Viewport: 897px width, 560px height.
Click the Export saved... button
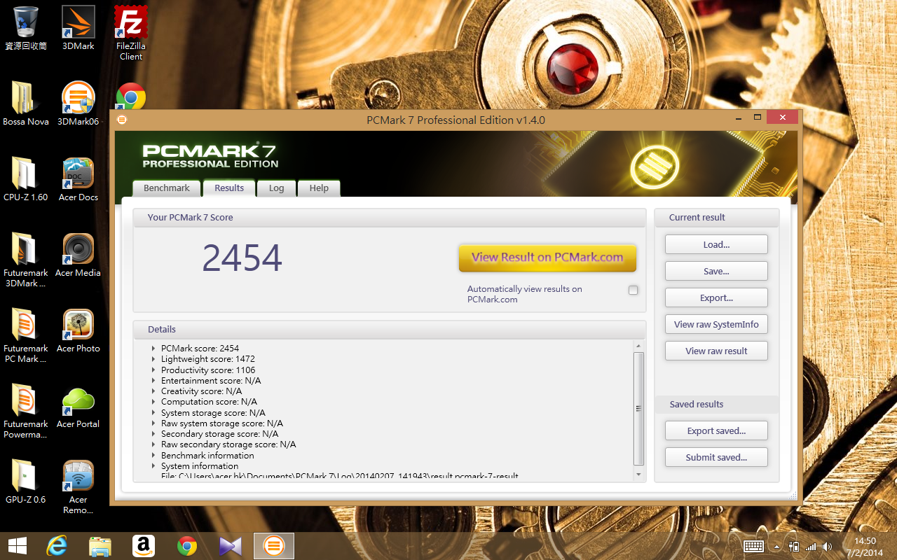716,431
